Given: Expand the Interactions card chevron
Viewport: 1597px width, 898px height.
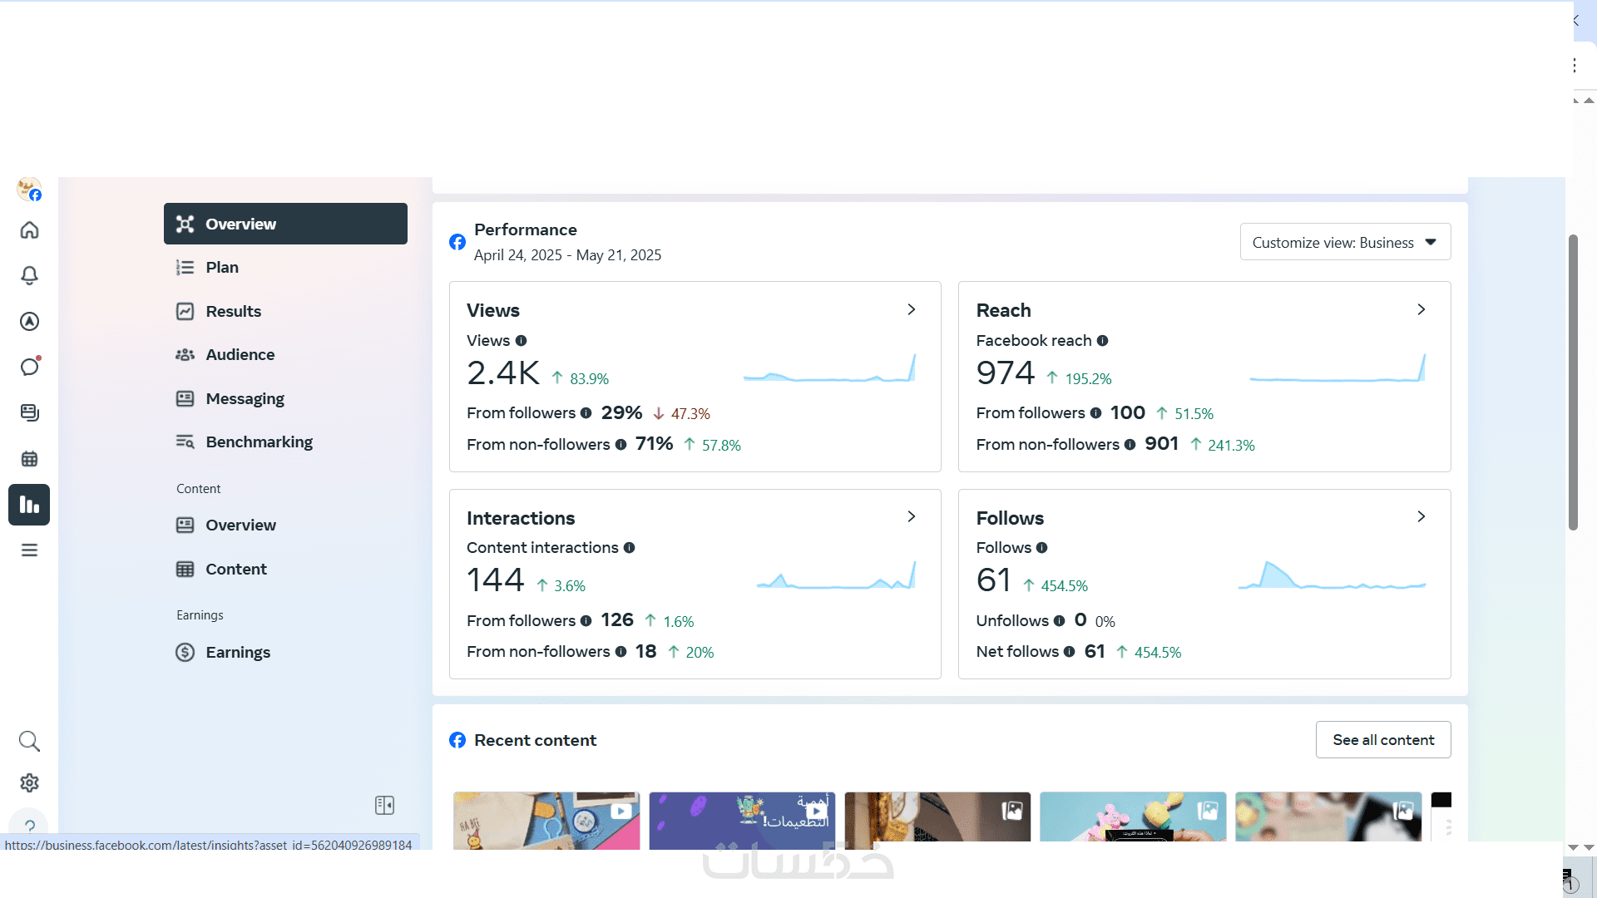Looking at the screenshot, I should point(912,516).
